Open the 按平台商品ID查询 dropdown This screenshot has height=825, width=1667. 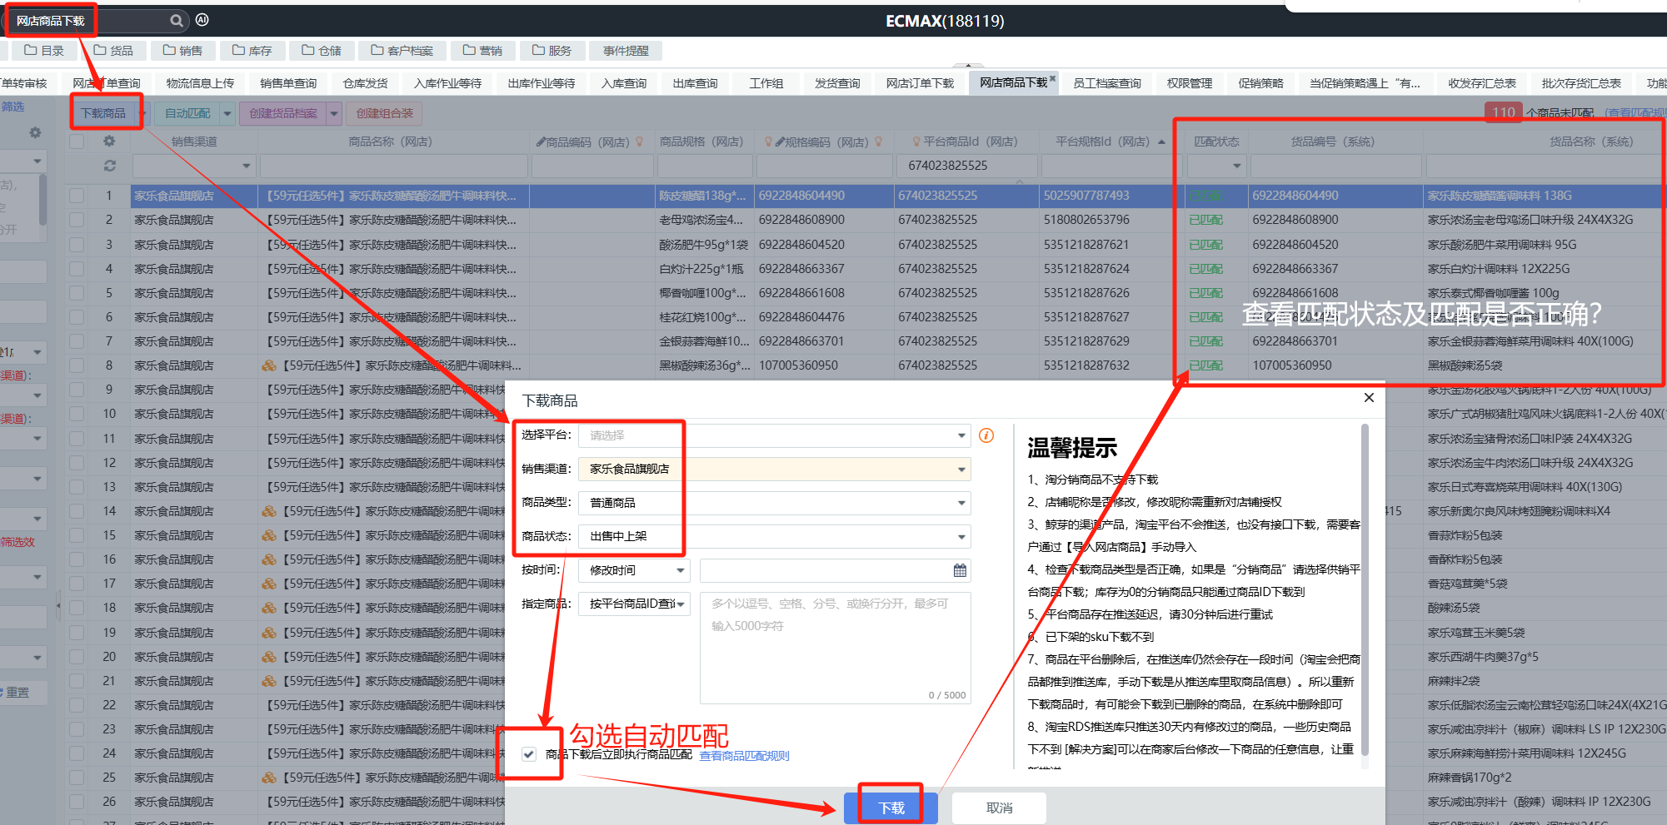tap(635, 604)
